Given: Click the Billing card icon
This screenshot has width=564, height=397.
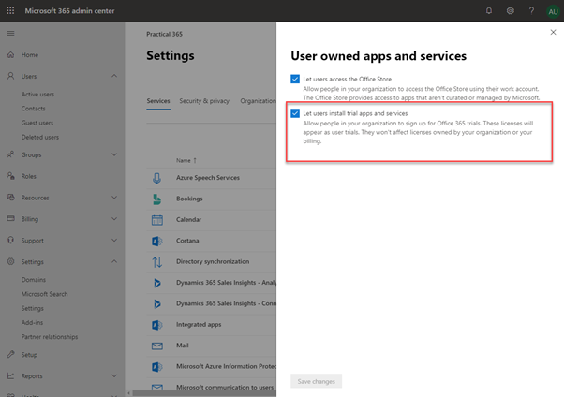Looking at the screenshot, I should [x=11, y=219].
